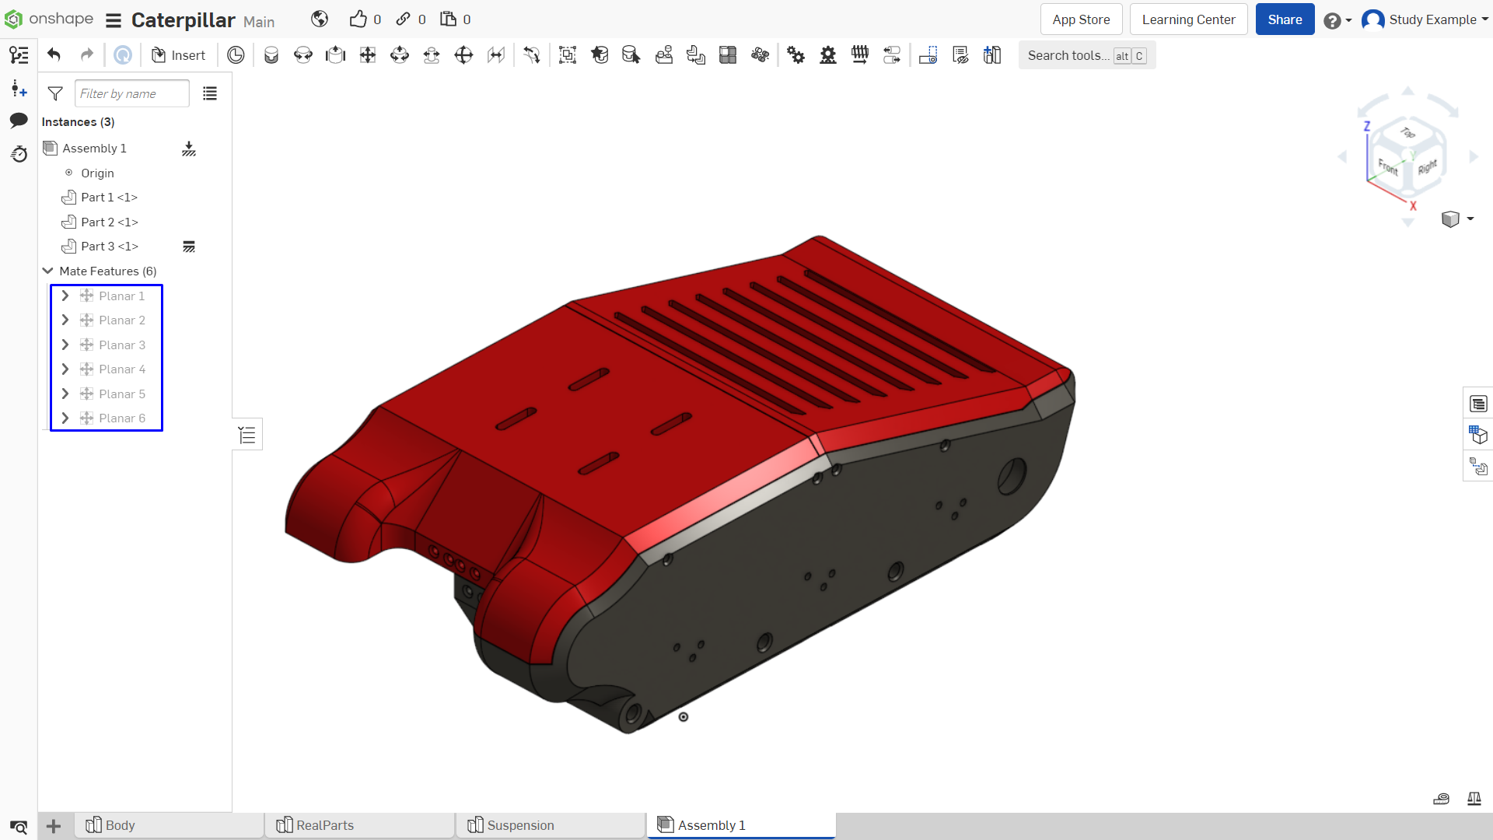Switch to the Suspension tab
Screen dimensions: 1493x840
[x=551, y=825]
